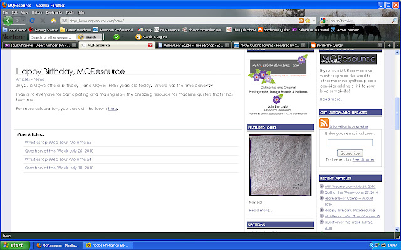
Task: Open the Featured Quilt thumbnail image
Action: [280, 165]
